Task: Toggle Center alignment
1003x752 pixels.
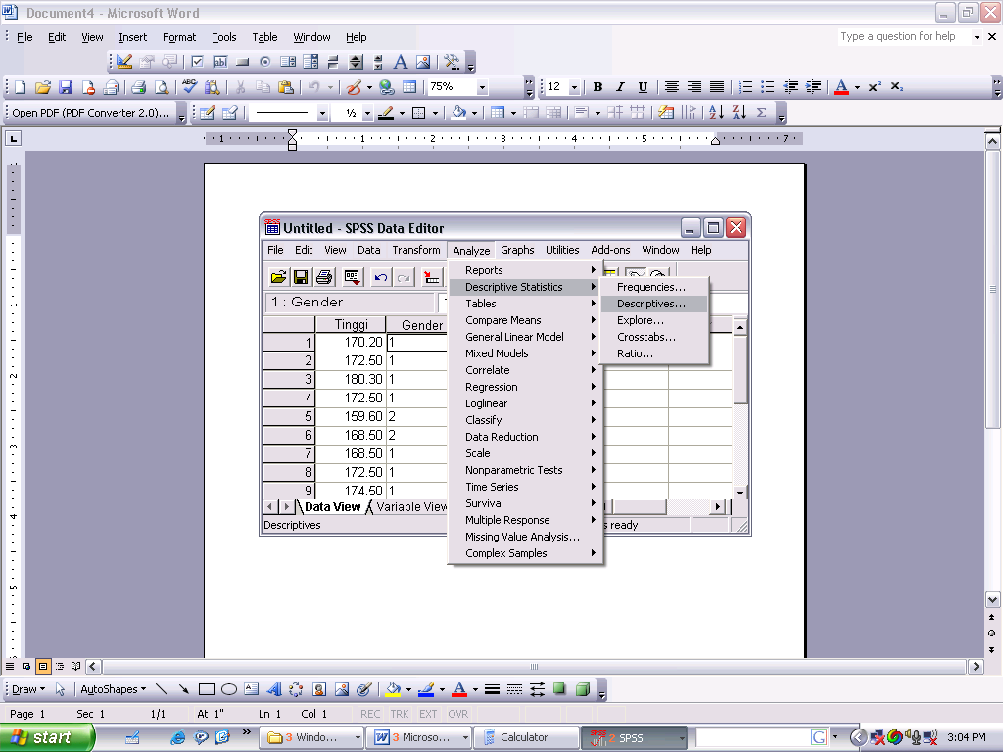Action: (x=671, y=87)
